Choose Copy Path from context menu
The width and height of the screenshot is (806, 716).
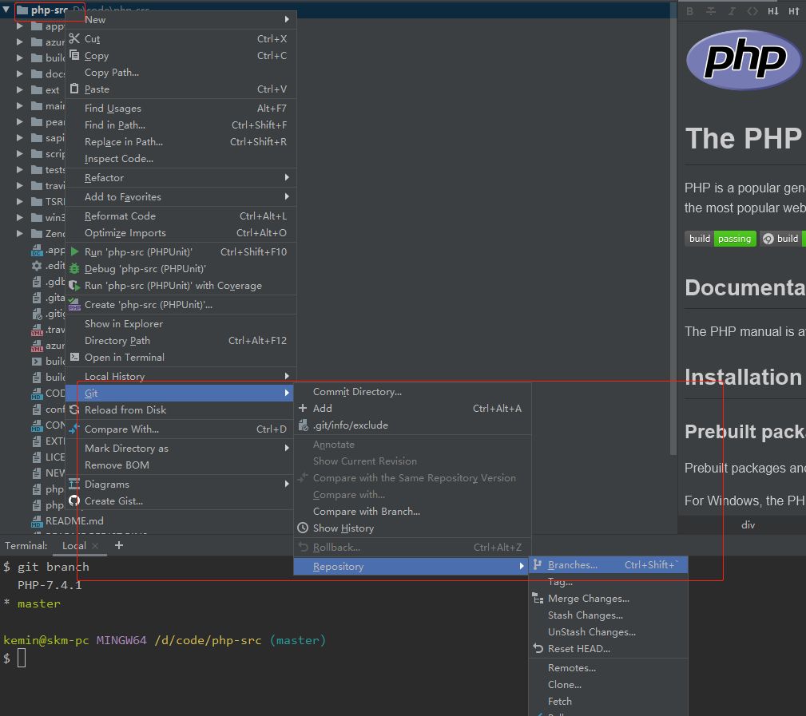(181, 73)
